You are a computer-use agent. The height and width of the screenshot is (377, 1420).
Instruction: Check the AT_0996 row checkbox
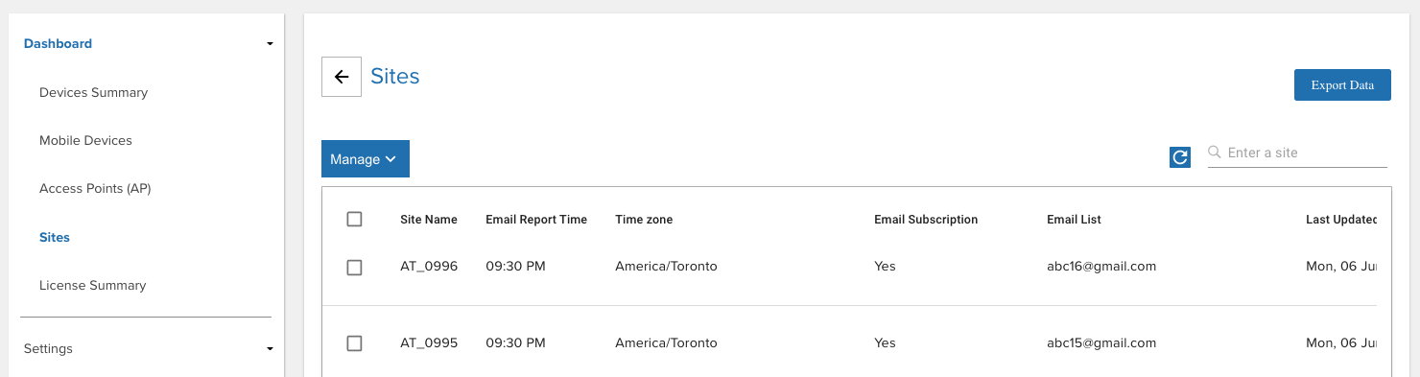354,268
